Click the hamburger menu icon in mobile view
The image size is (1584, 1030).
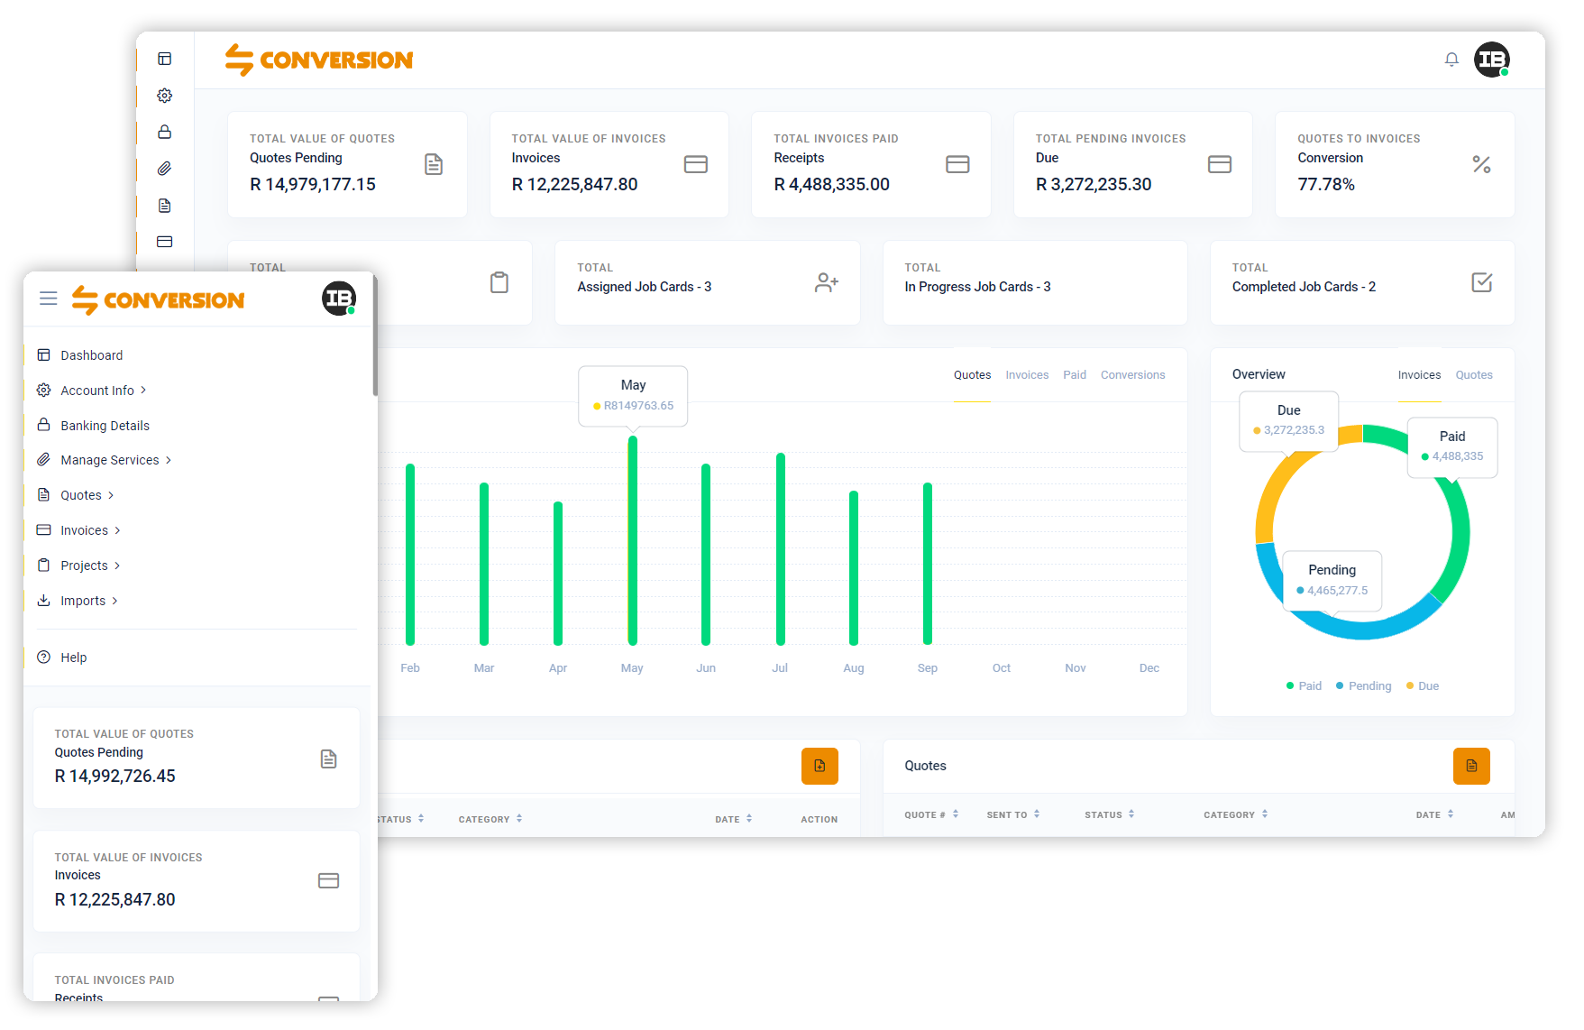49,299
